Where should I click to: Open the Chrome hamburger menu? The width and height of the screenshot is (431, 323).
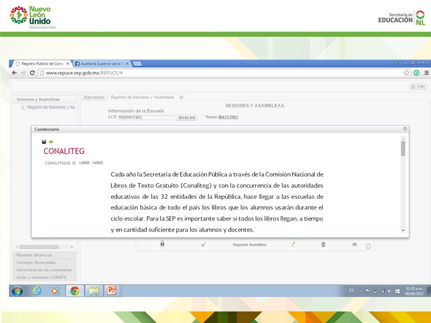pyautogui.click(x=427, y=73)
